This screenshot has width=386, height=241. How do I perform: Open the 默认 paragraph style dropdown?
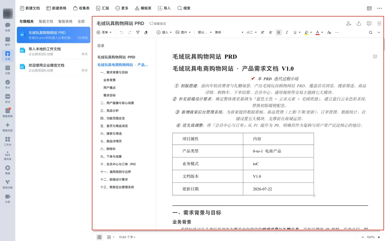click(205, 32)
